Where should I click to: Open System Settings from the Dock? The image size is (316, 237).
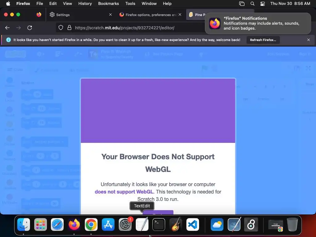[x=125, y=225]
